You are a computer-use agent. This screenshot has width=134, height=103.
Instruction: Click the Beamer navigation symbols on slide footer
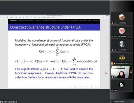(x=84, y=87)
